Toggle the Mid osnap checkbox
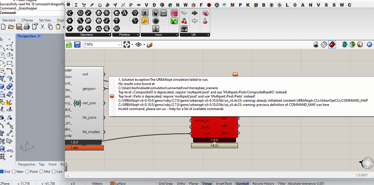The image size is (374, 185). click(42, 171)
